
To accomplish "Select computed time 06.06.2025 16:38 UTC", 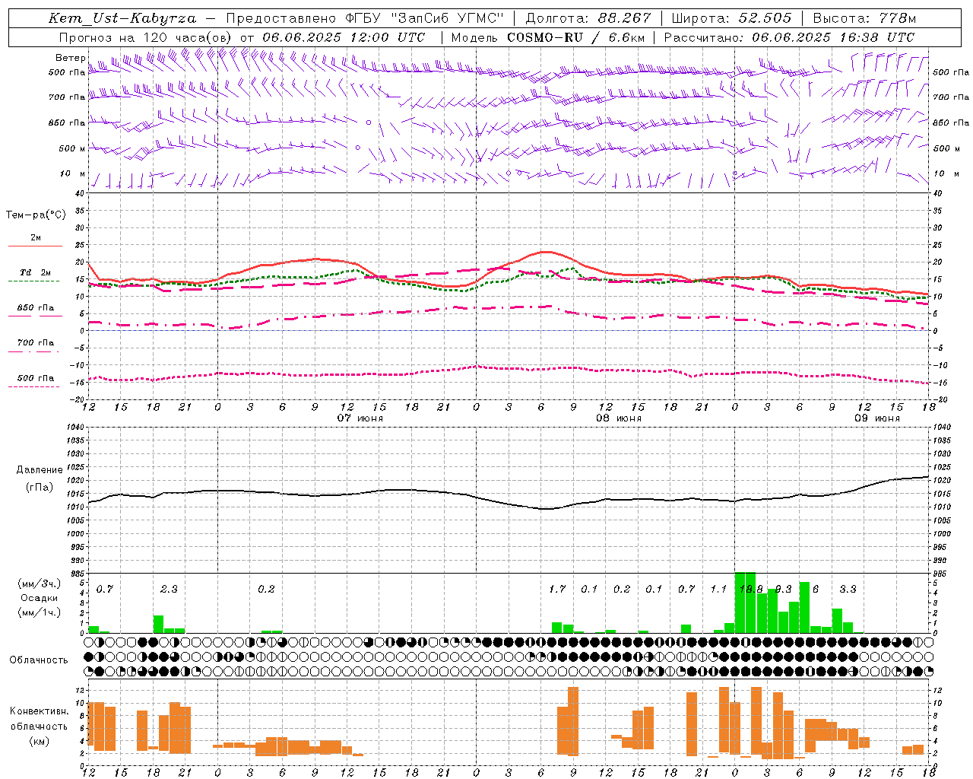I will pos(832,37).
